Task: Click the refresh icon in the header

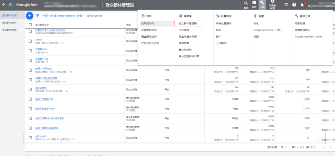Action: click(286, 5)
